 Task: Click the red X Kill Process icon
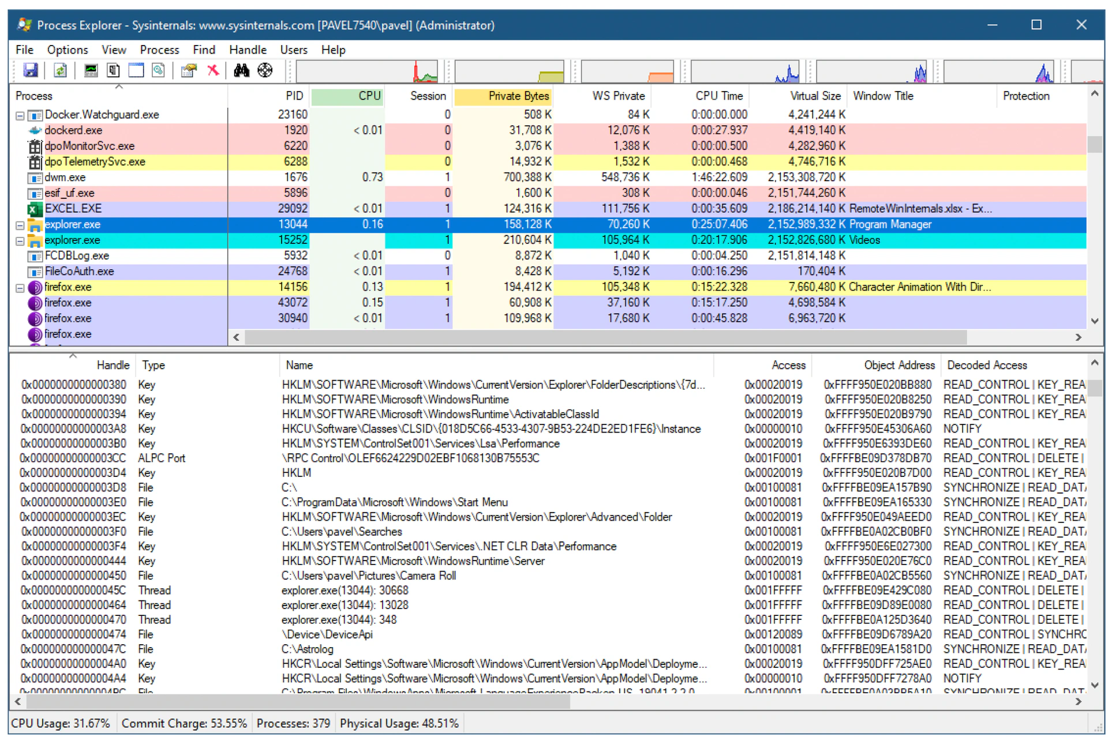click(213, 71)
